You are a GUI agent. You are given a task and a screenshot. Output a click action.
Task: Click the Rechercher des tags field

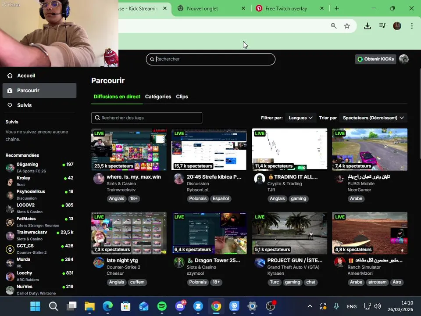(x=146, y=118)
